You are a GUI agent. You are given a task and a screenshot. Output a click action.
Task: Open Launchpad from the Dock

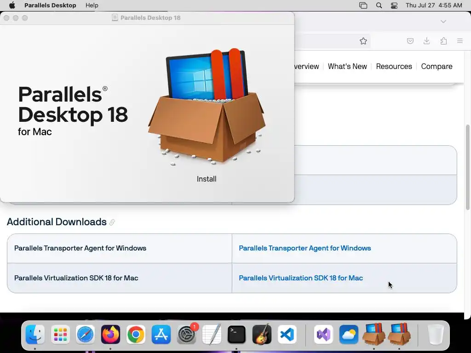tap(60, 335)
